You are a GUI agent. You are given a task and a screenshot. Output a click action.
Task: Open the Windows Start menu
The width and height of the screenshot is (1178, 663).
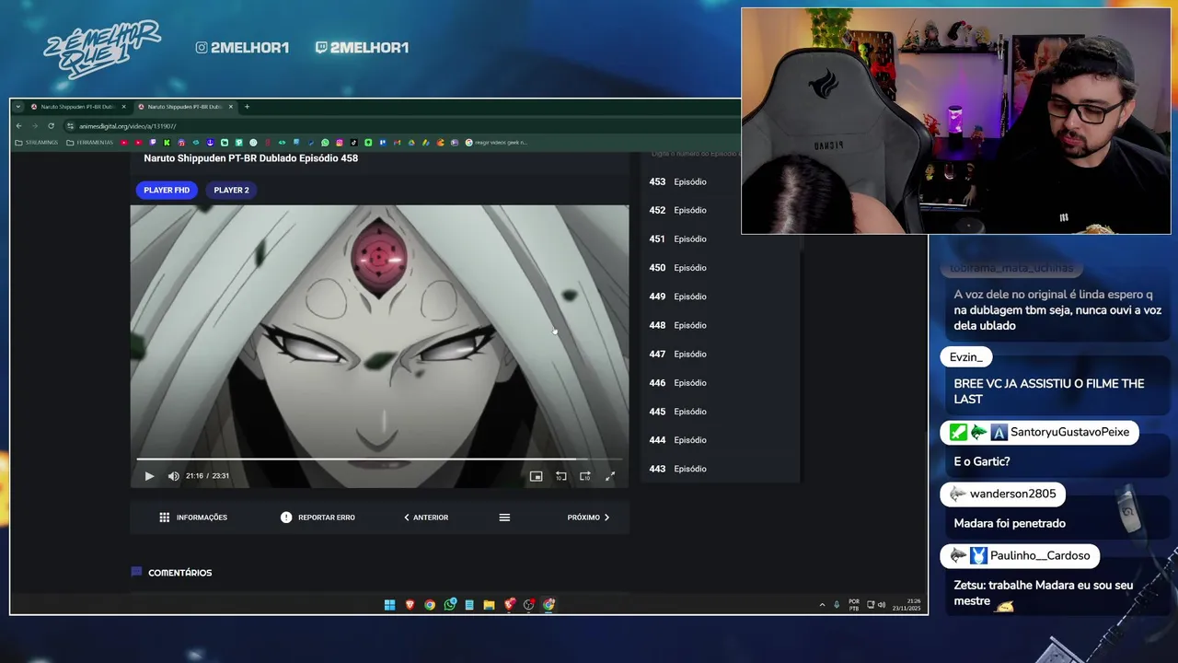point(389,605)
